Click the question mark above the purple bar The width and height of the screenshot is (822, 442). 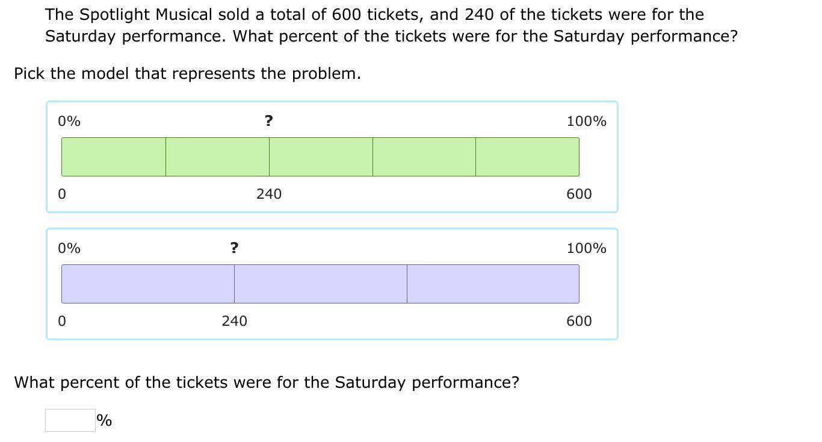(x=234, y=248)
